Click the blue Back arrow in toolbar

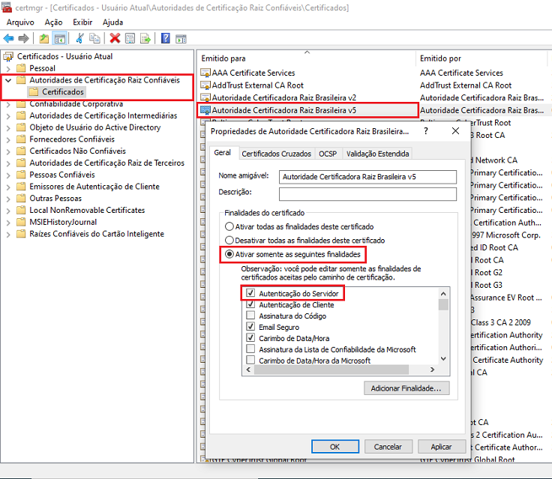[x=9, y=38]
